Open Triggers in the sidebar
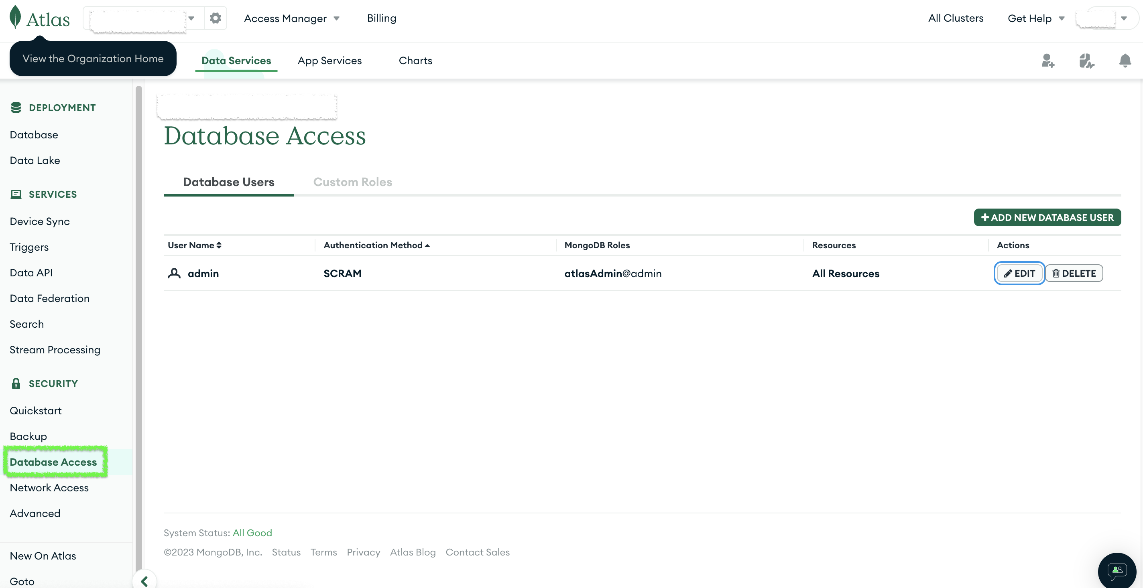The height and width of the screenshot is (588, 1143). pos(29,247)
